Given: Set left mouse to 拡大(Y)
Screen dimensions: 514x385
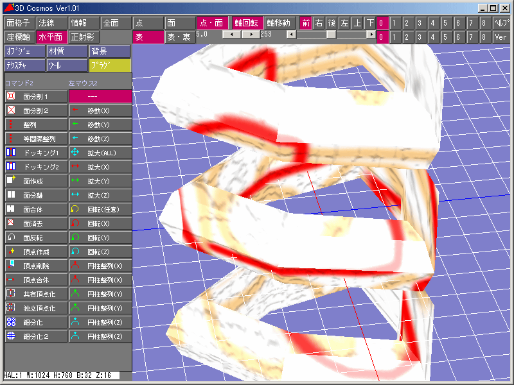Looking at the screenshot, I should [x=100, y=181].
